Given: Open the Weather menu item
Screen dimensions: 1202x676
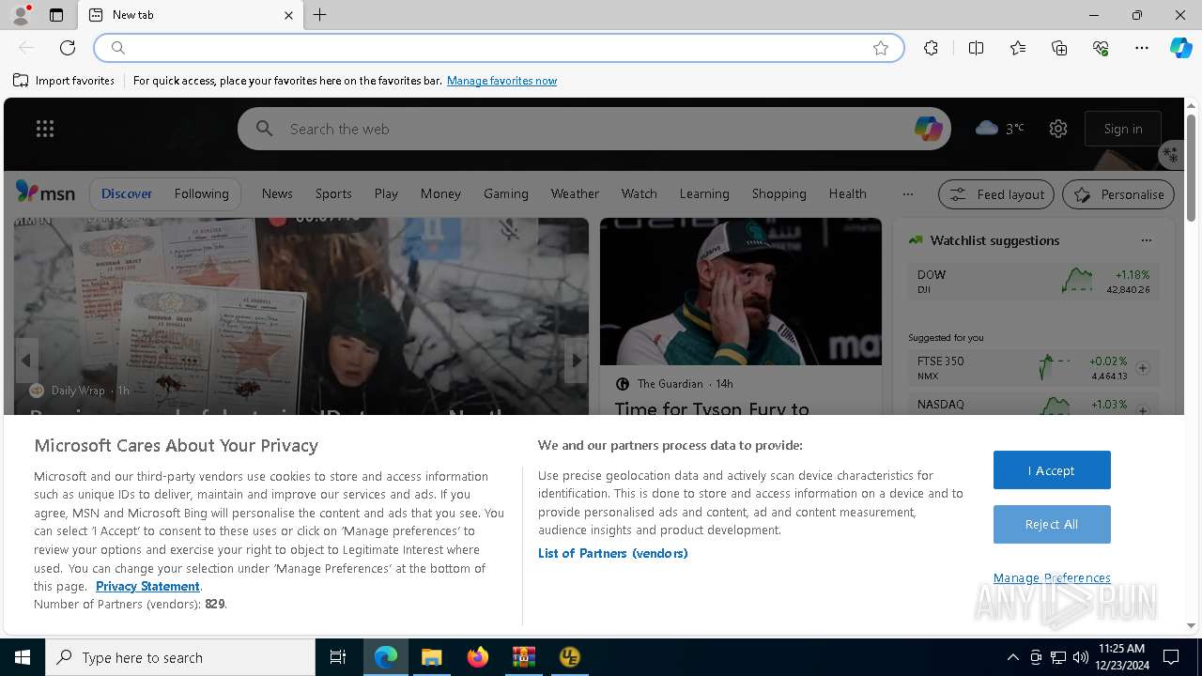Looking at the screenshot, I should point(575,193).
